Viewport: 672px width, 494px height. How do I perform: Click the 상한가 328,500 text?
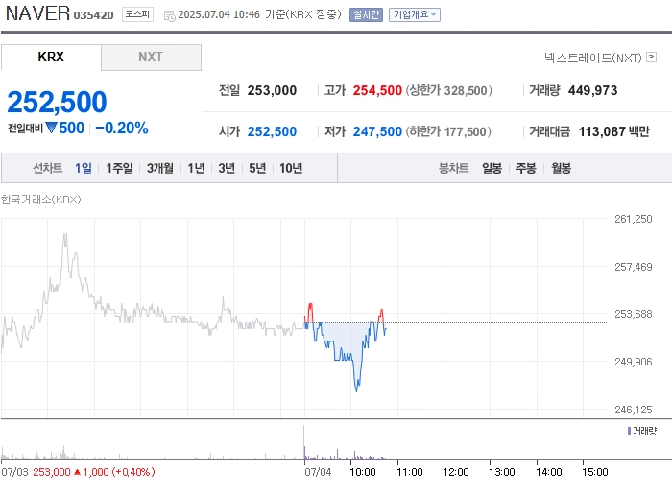click(x=448, y=91)
